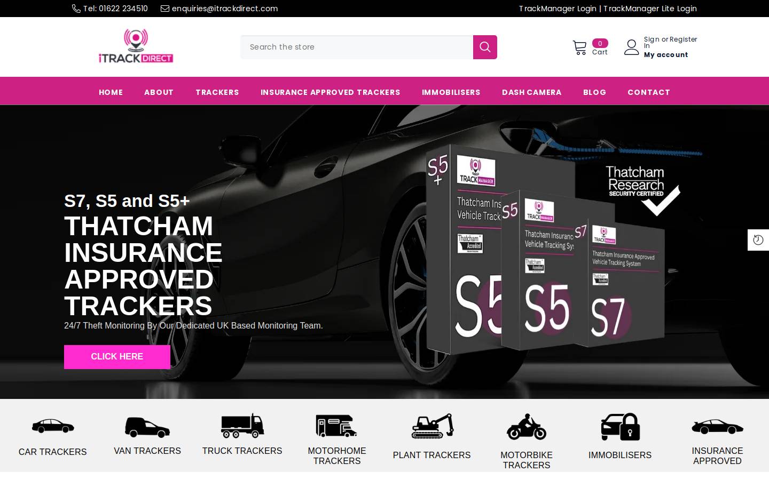Open Insurance Approved Trackers menu
This screenshot has width=769, height=480.
click(x=330, y=92)
